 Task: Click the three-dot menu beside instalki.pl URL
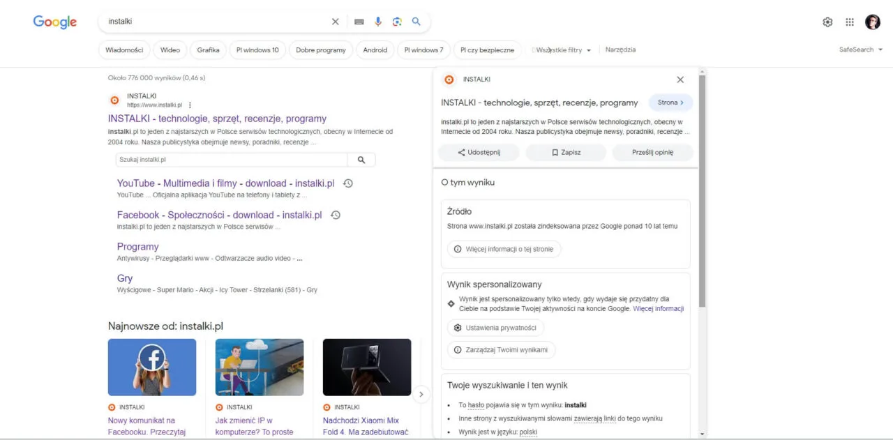(x=190, y=105)
